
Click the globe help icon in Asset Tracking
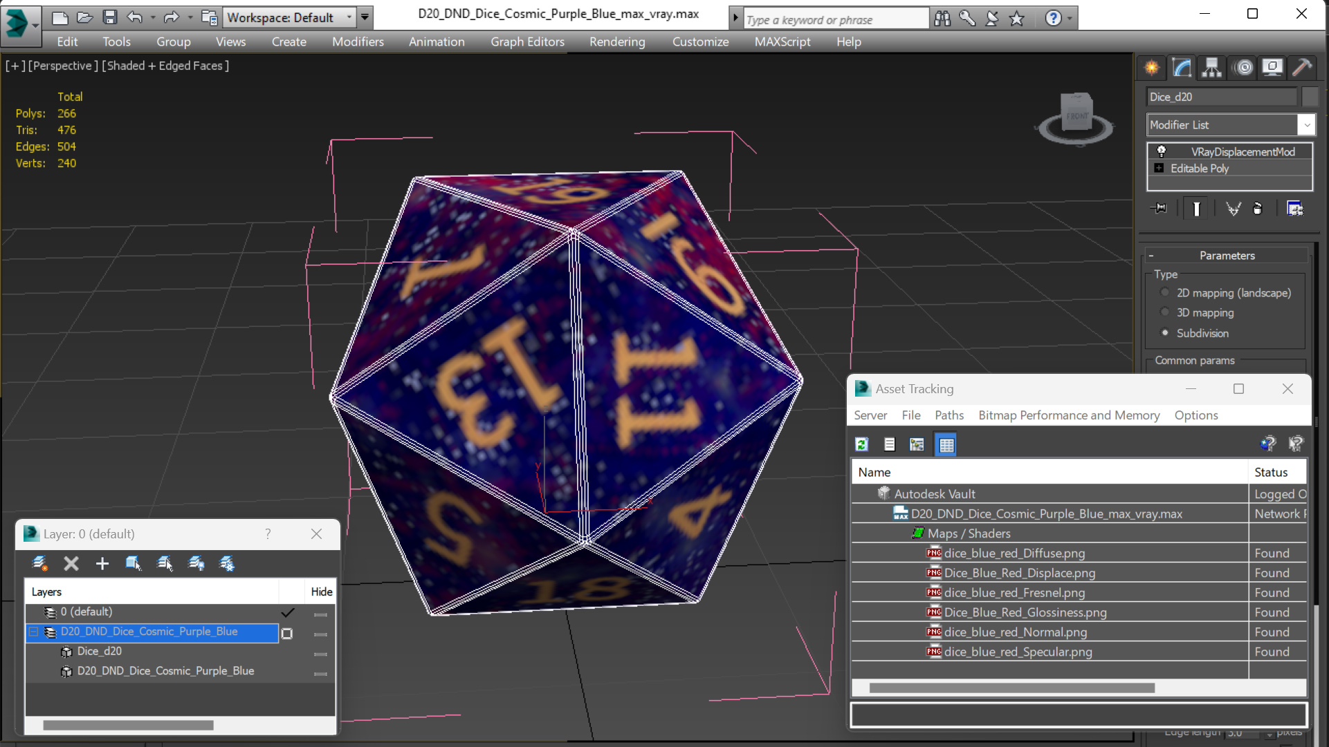coord(1267,444)
